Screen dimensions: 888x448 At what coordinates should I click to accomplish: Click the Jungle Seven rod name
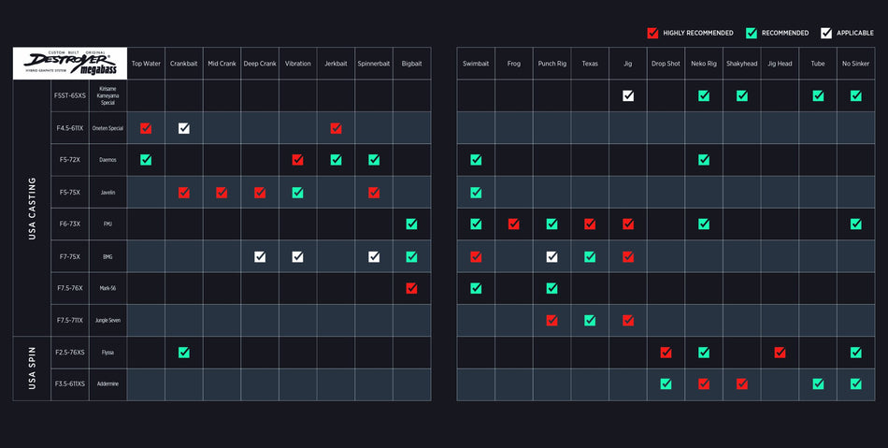pyautogui.click(x=107, y=321)
